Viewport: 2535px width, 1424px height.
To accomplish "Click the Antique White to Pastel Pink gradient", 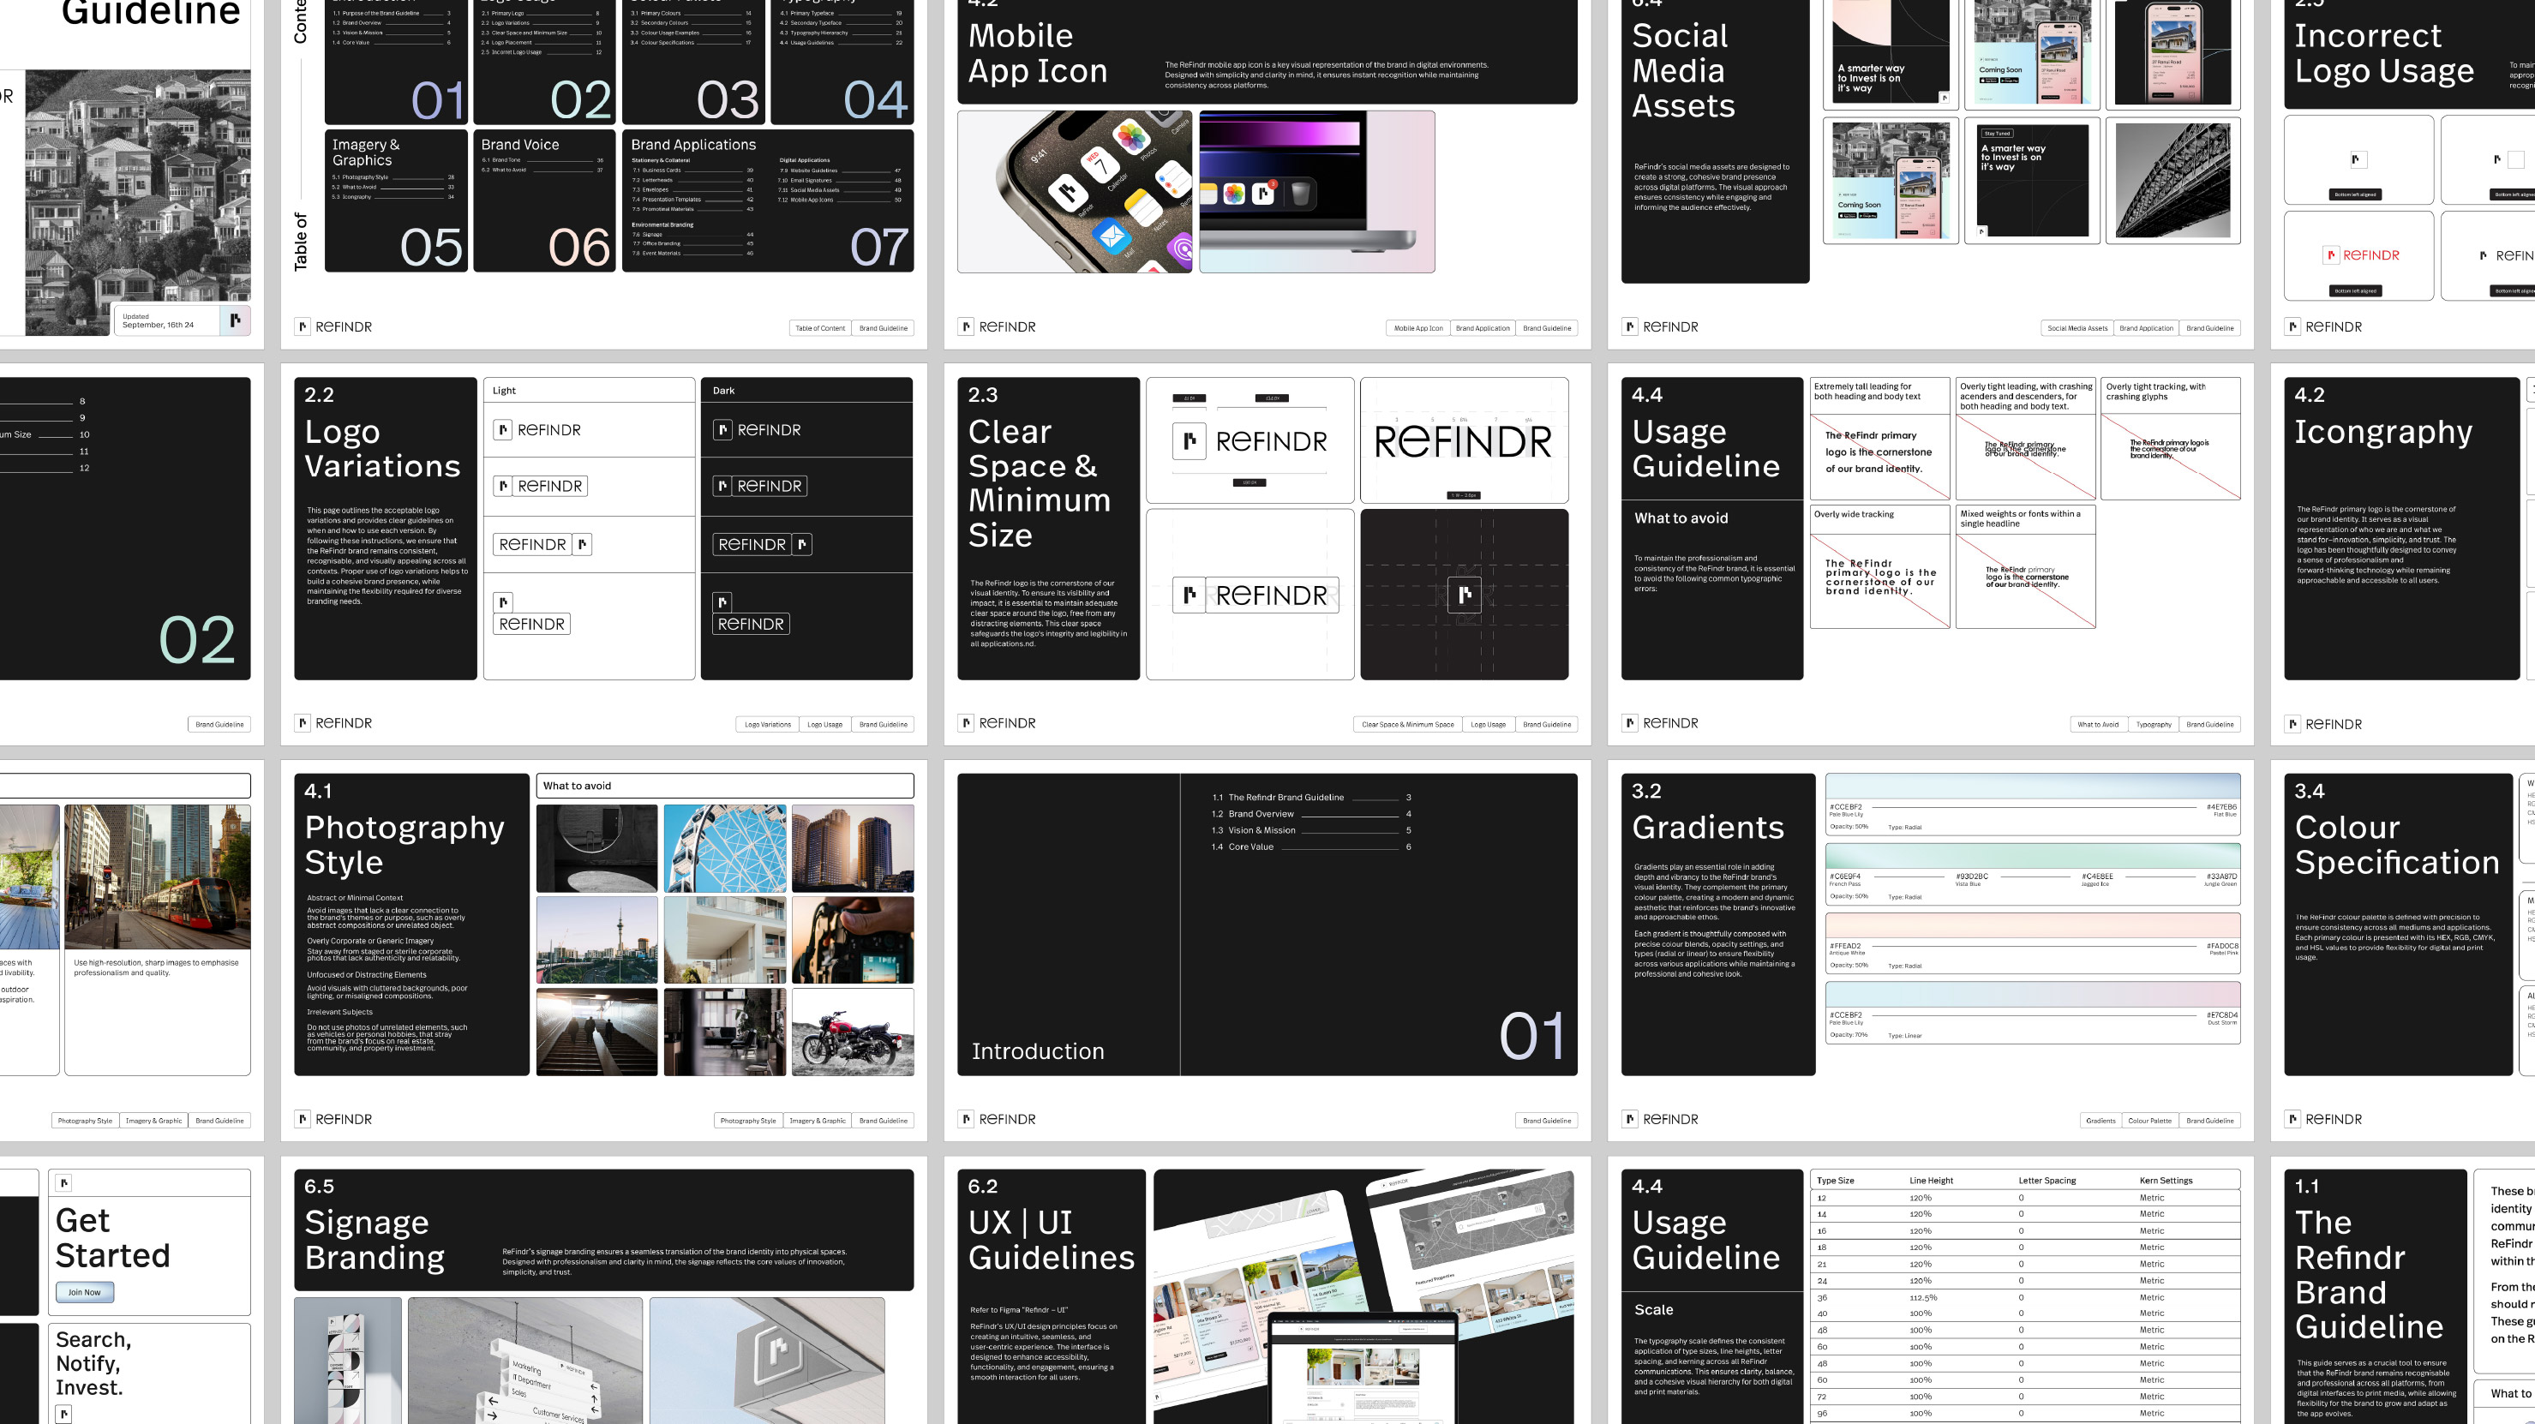I will point(2032,927).
